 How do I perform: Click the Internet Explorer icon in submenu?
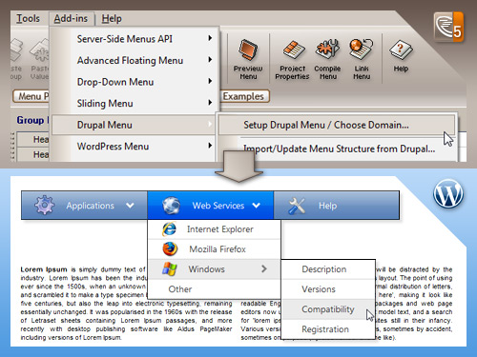pyautogui.click(x=169, y=229)
